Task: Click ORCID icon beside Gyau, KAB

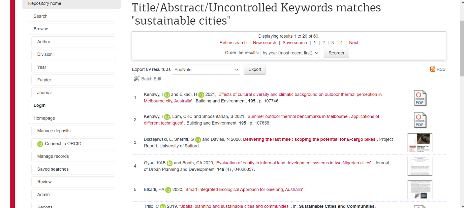Action: click(169, 163)
